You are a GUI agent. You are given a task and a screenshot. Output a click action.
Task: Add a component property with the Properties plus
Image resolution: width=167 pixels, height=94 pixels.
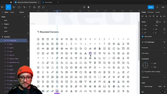click(x=165, y=48)
